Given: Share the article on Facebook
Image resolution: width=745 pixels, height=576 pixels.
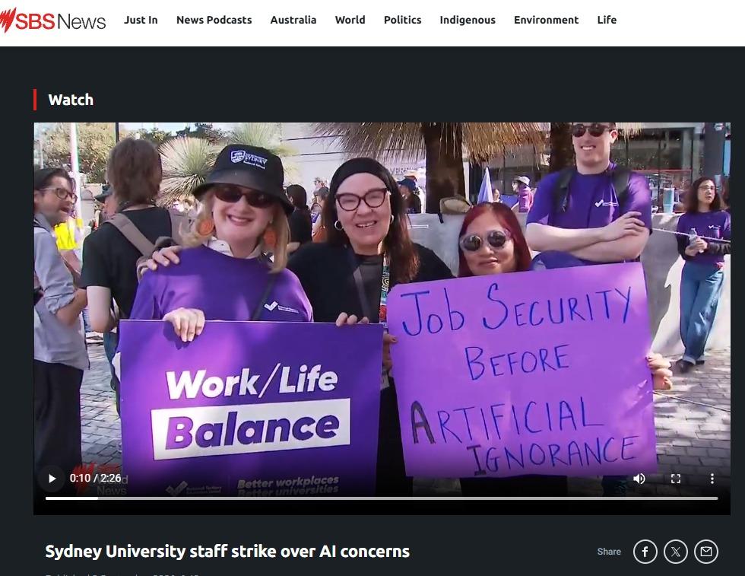Looking at the screenshot, I should pos(645,552).
